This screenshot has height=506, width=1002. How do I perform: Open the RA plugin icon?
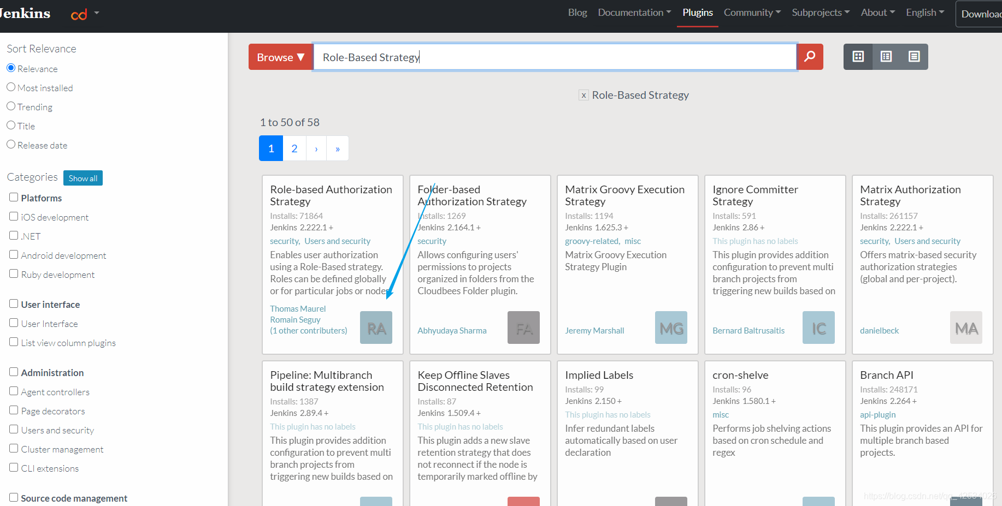376,328
